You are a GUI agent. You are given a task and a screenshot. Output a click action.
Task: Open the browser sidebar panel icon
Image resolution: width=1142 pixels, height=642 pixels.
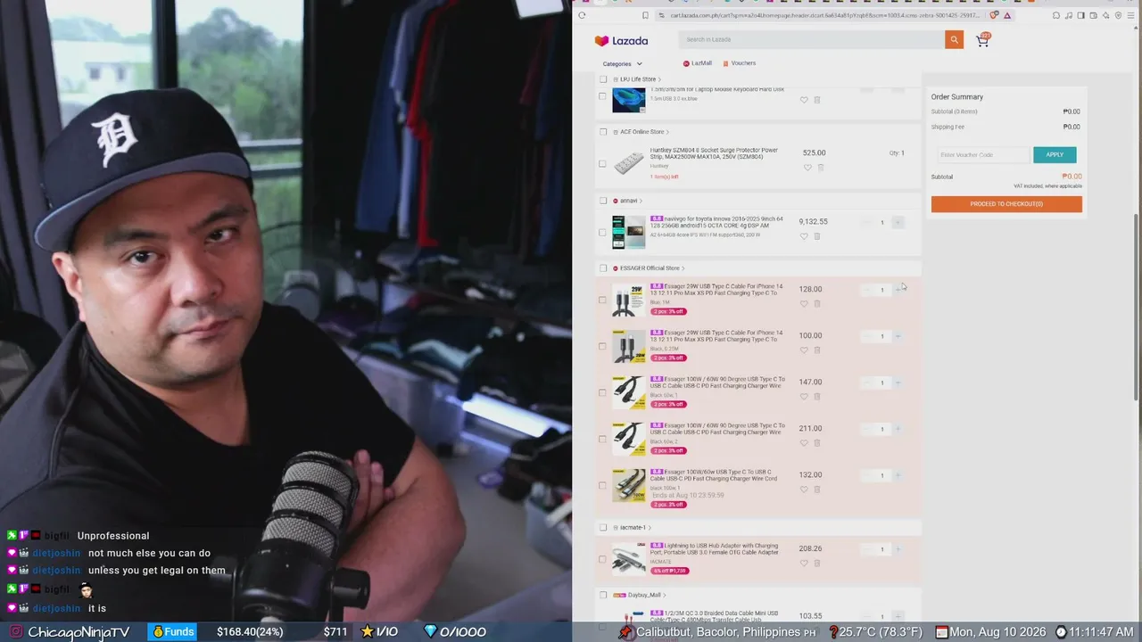coord(1080,15)
